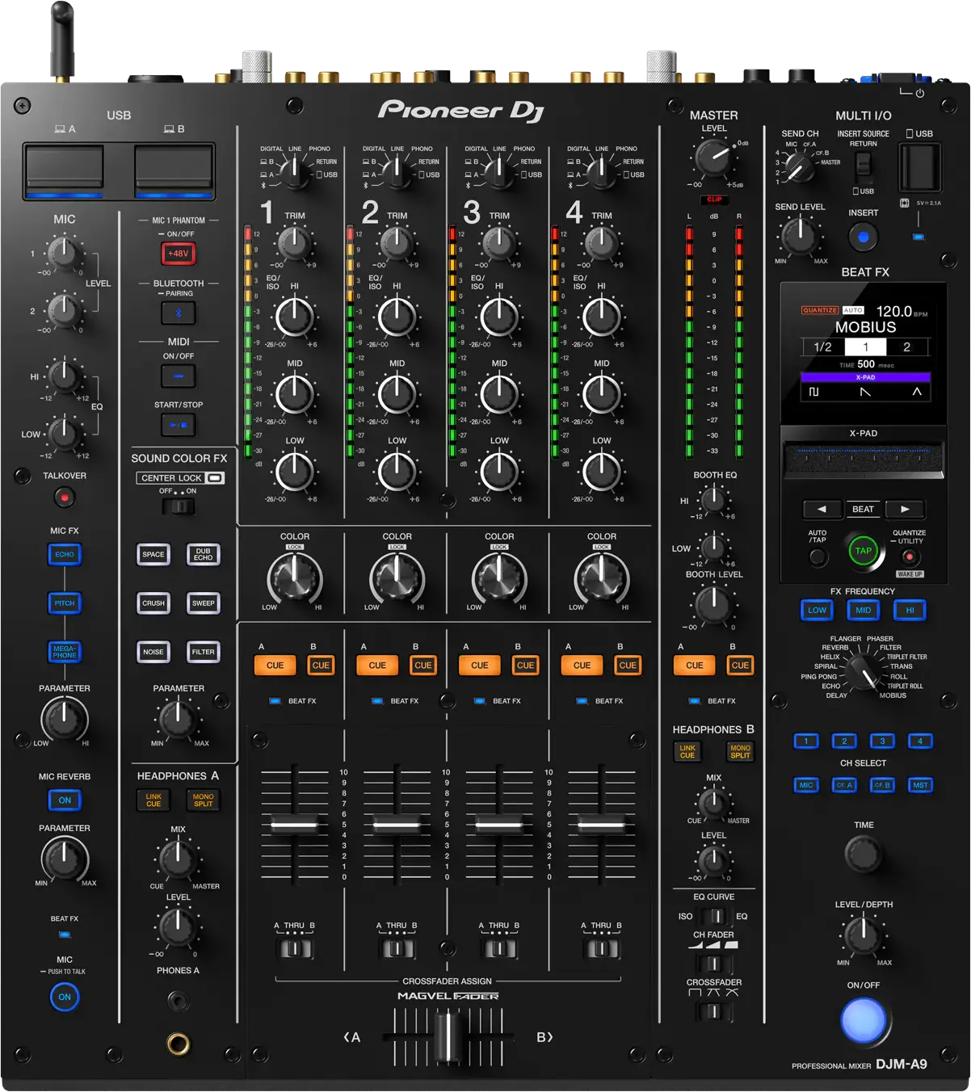The height and width of the screenshot is (1092, 971).
Task: Flip the EQ CURVE ISO/EQ switch
Action: tap(714, 917)
